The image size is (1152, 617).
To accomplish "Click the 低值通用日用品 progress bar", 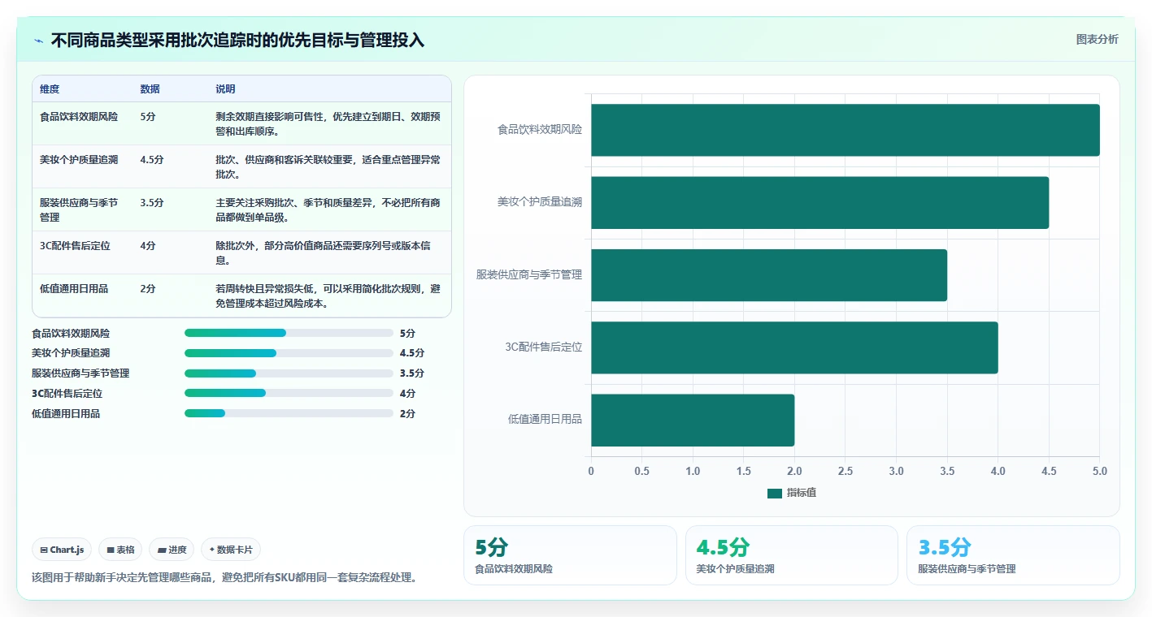I will tap(289, 413).
